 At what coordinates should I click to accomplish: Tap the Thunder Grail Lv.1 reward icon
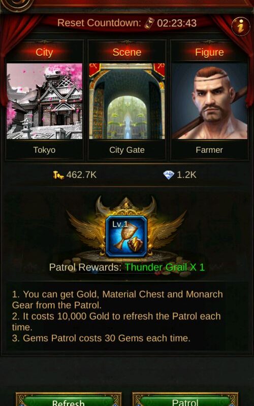point(126,236)
